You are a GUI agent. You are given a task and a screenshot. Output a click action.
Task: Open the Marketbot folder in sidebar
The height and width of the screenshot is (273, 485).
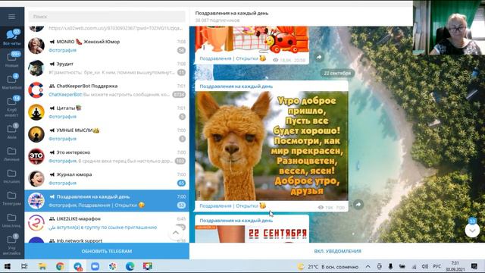[12, 81]
